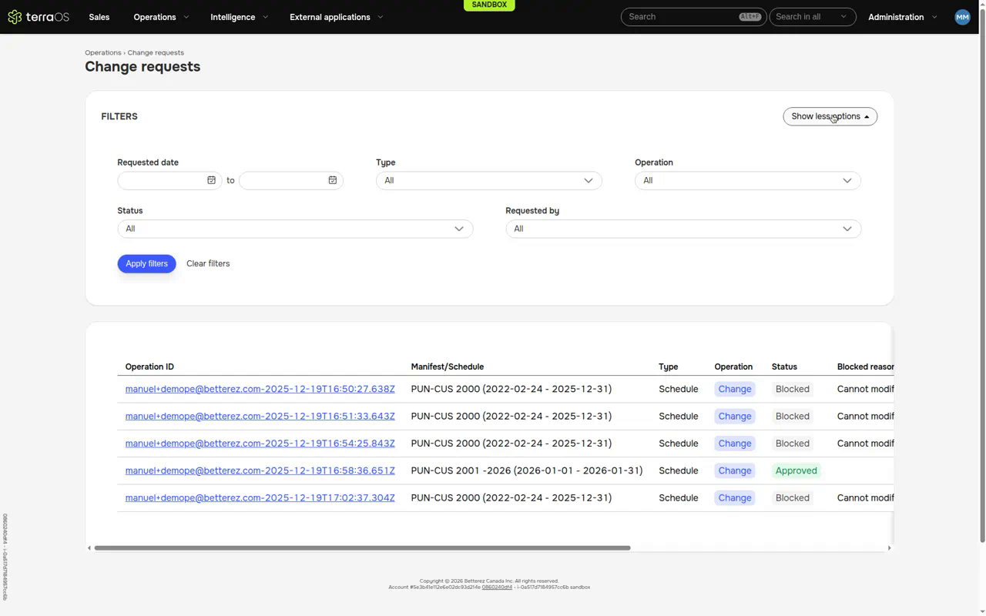986x616 pixels.
Task: Click the Change badge in the Approved row
Action: tap(735, 470)
